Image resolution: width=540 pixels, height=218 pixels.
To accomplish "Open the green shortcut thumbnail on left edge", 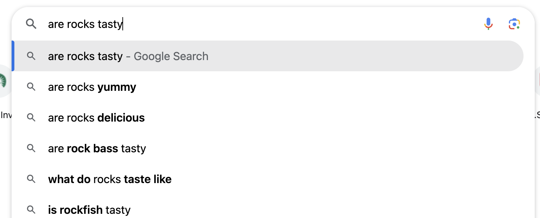I will 4,81.
